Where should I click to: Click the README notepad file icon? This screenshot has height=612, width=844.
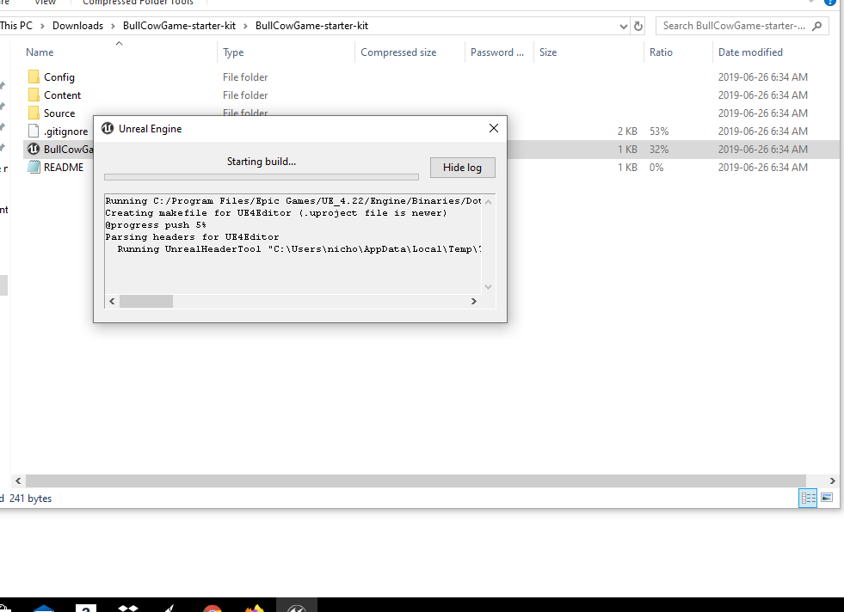coord(34,168)
